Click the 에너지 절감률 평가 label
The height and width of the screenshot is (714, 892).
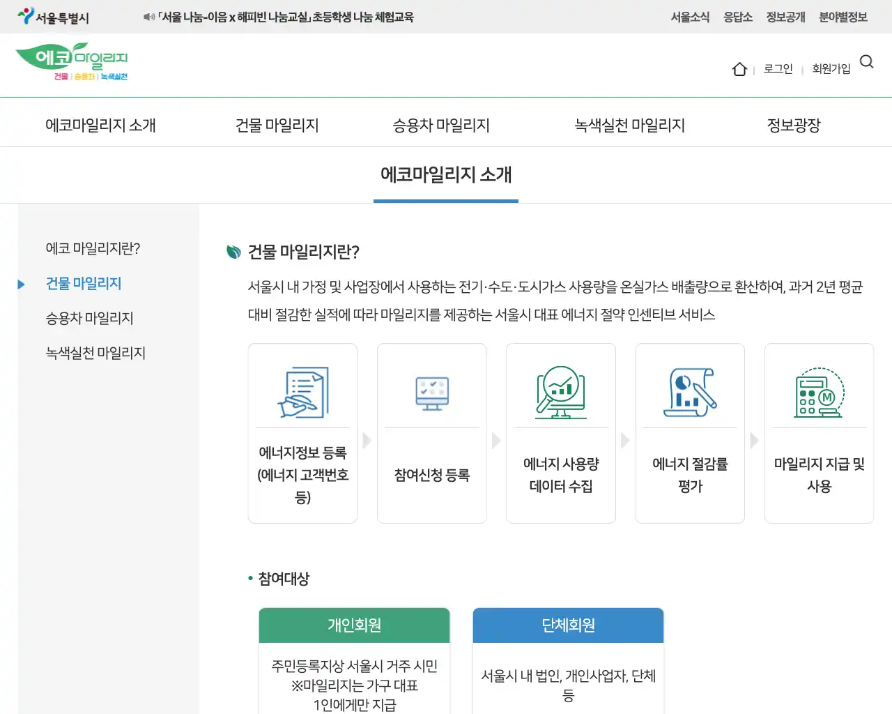click(x=690, y=475)
